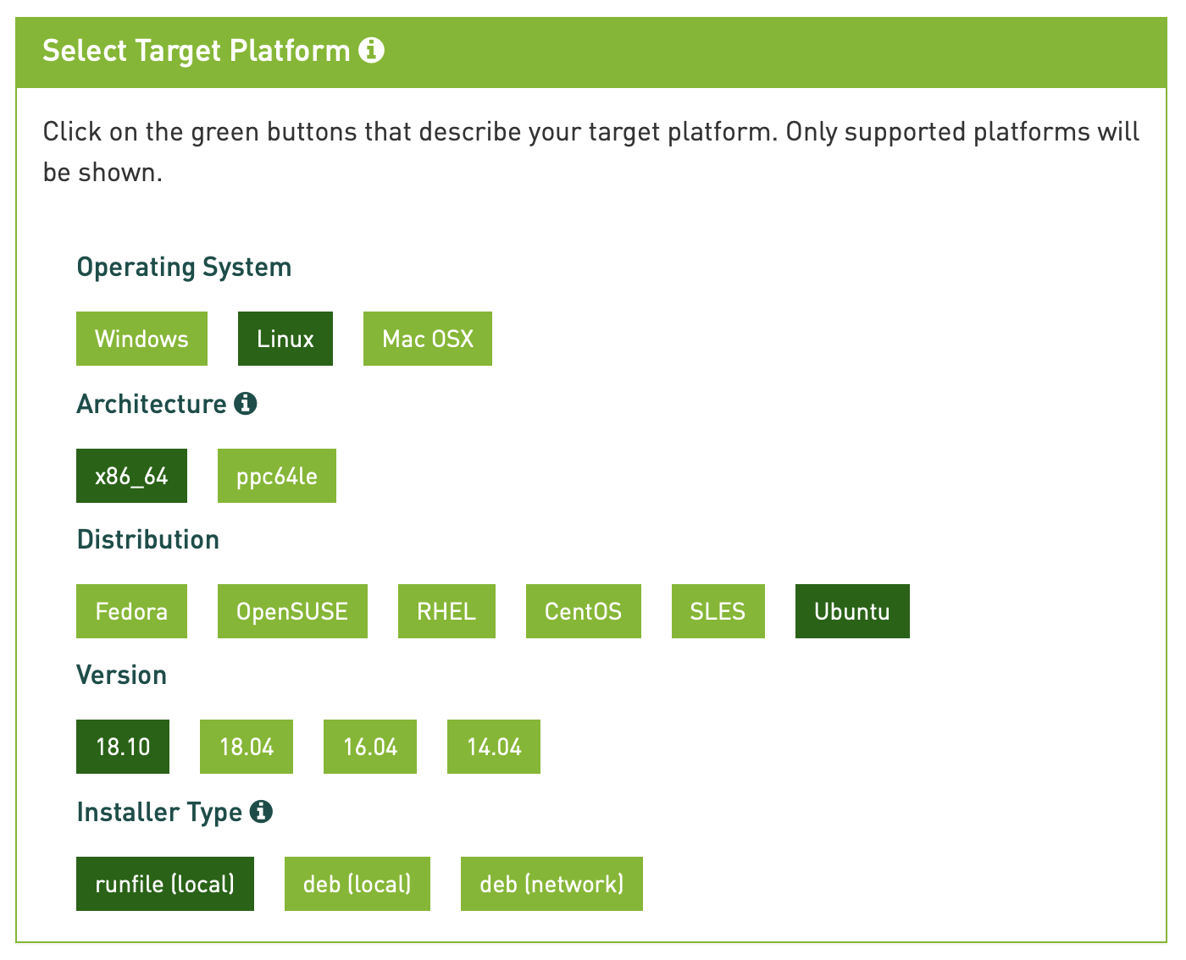Select x86_64 architecture

click(131, 476)
